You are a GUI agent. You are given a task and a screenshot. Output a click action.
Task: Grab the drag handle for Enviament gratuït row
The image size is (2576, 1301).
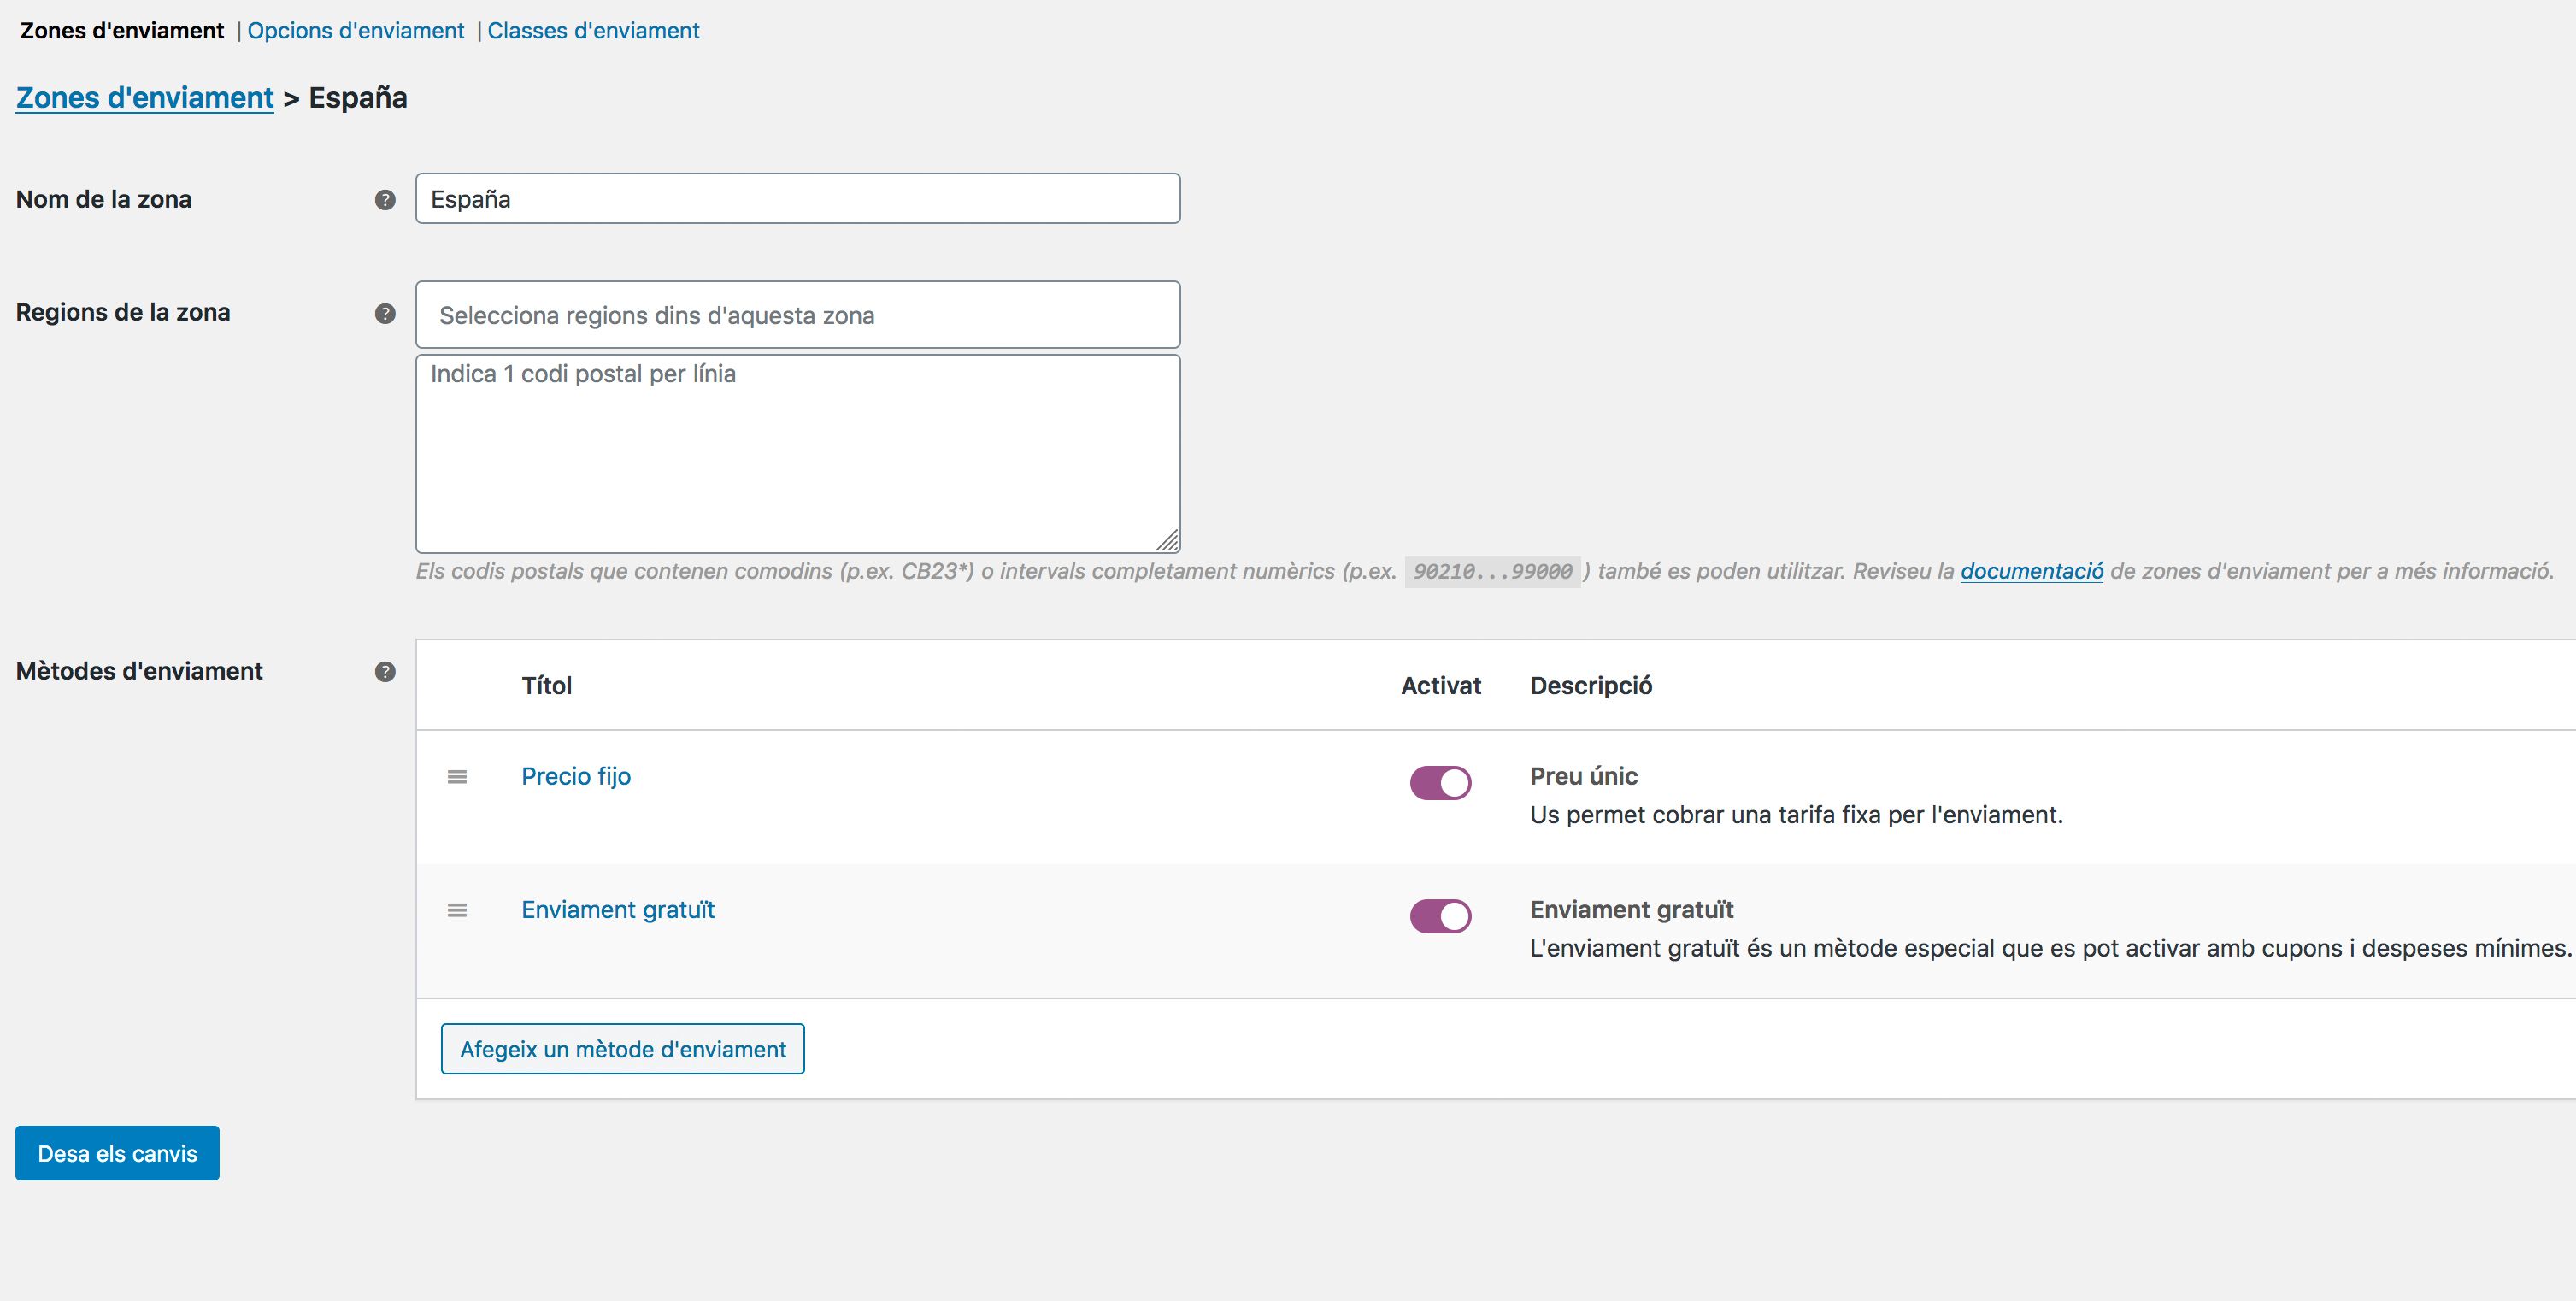click(x=457, y=910)
